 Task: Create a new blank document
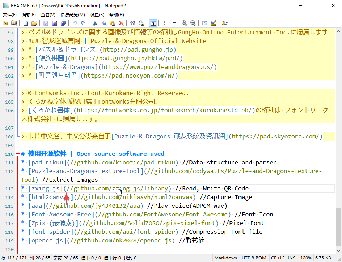(26, 23)
